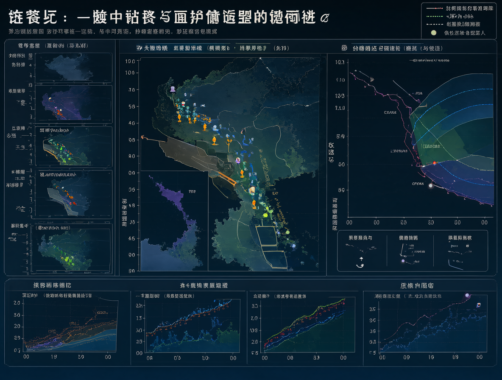This screenshot has height=380, width=502.
Task: Open the bottom chart with orange lines
Action: pyautogui.click(x=70, y=326)
